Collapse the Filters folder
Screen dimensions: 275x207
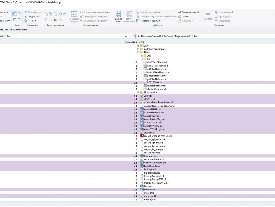tap(139, 52)
